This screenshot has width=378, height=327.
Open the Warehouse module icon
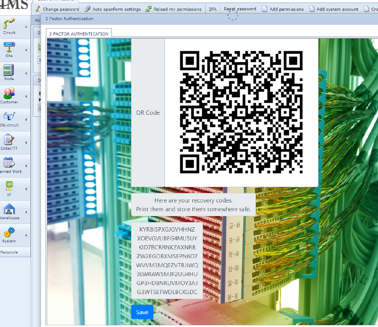tap(9, 209)
